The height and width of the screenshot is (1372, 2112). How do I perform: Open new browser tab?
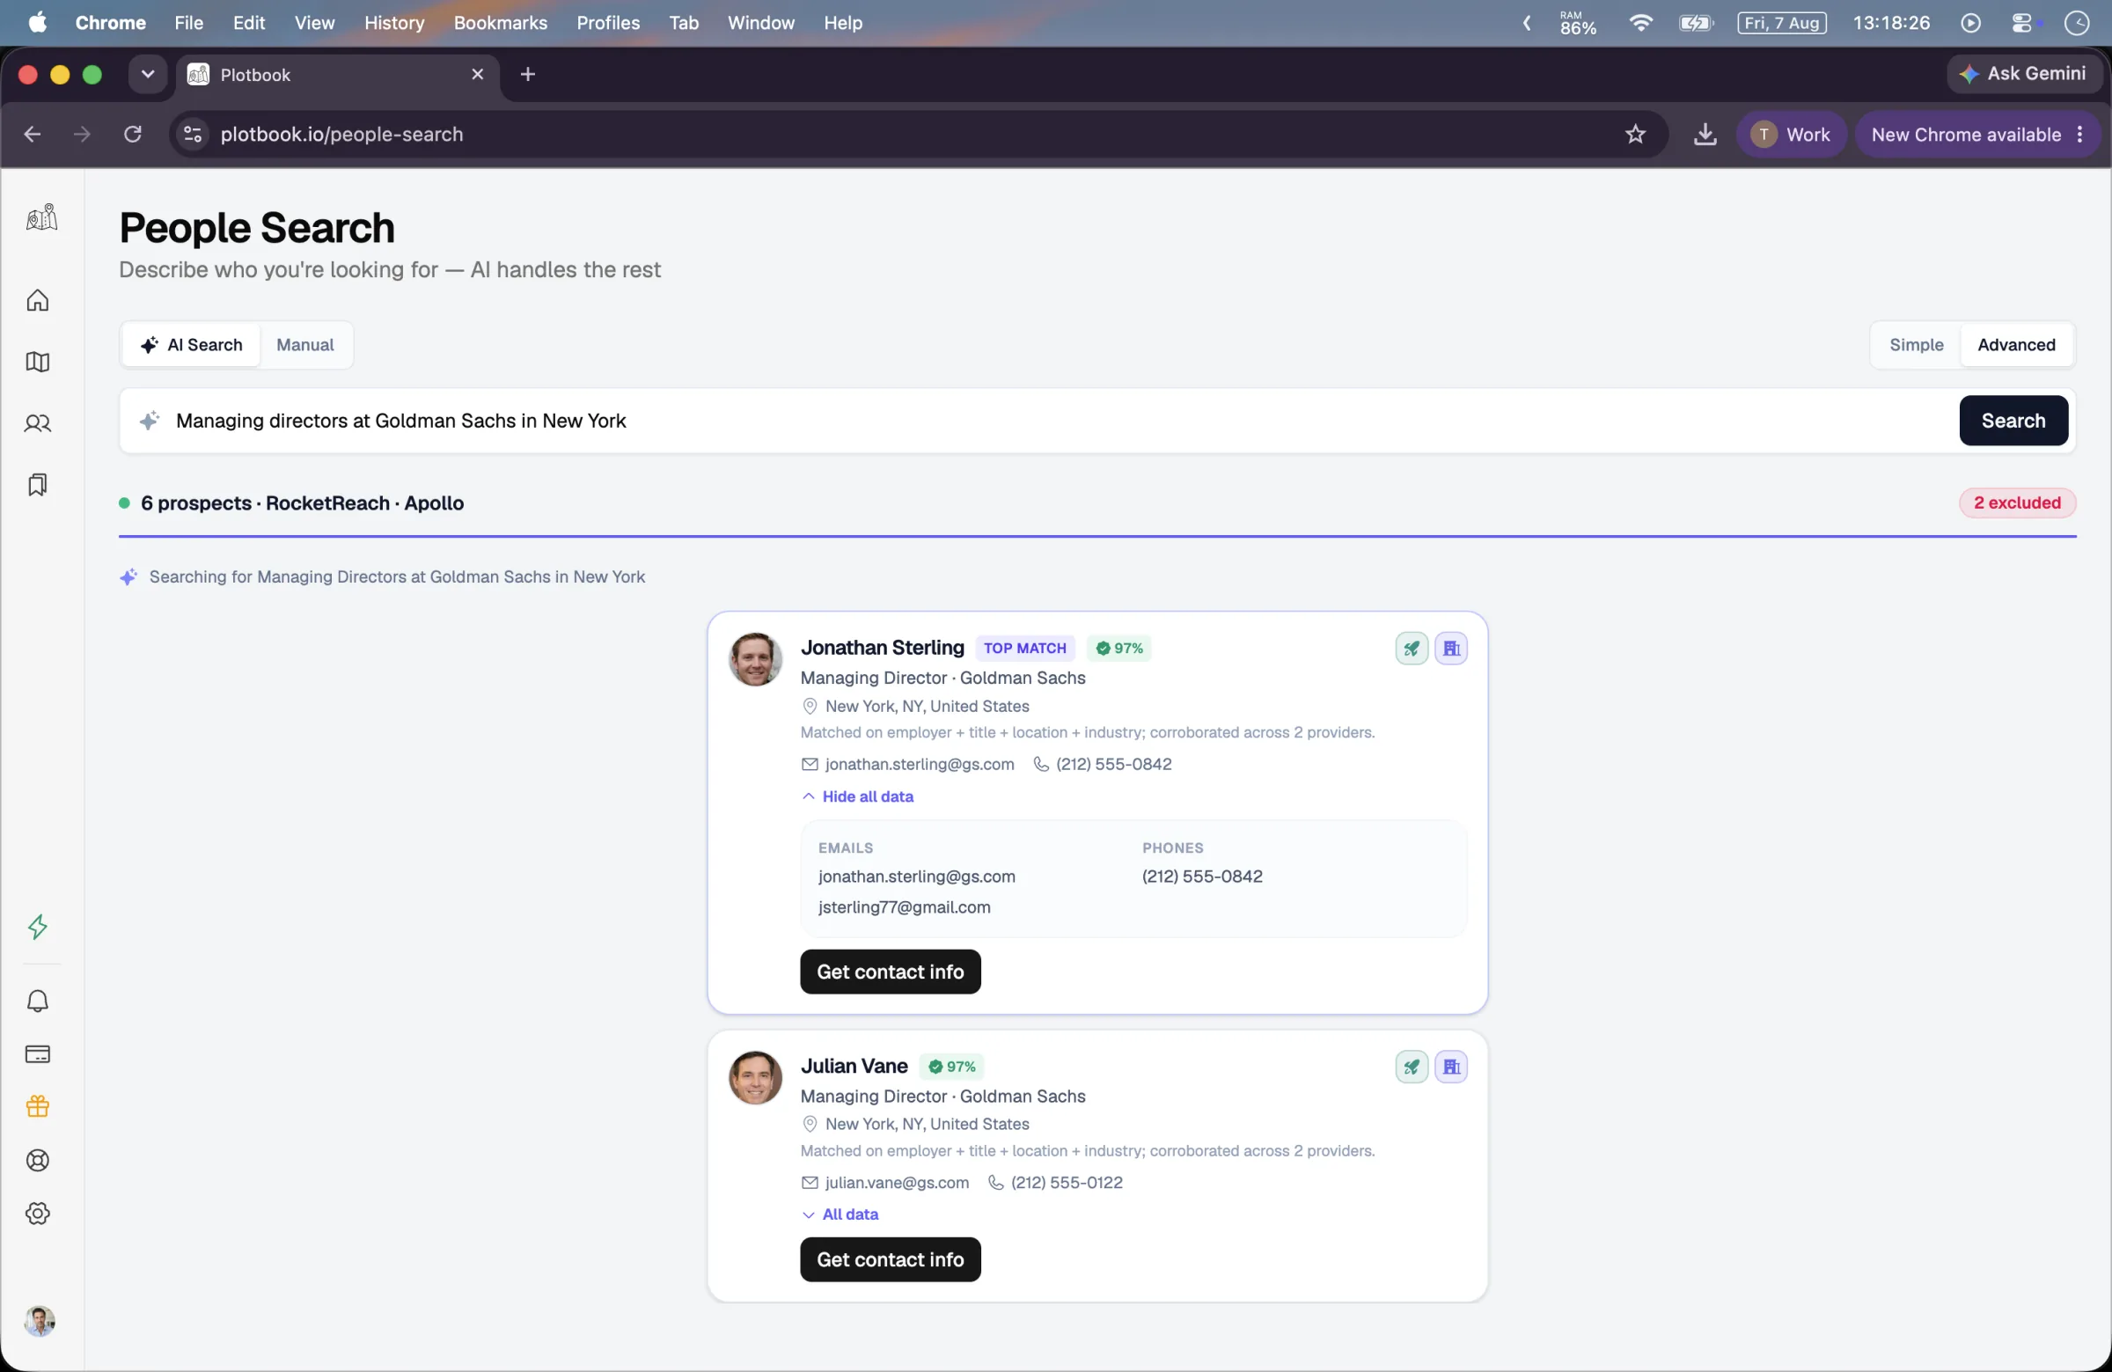(528, 75)
